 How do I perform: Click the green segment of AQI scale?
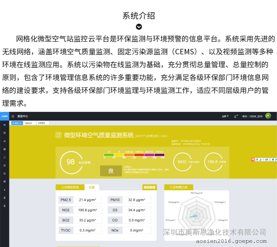pyautogui.click(x=109, y=155)
